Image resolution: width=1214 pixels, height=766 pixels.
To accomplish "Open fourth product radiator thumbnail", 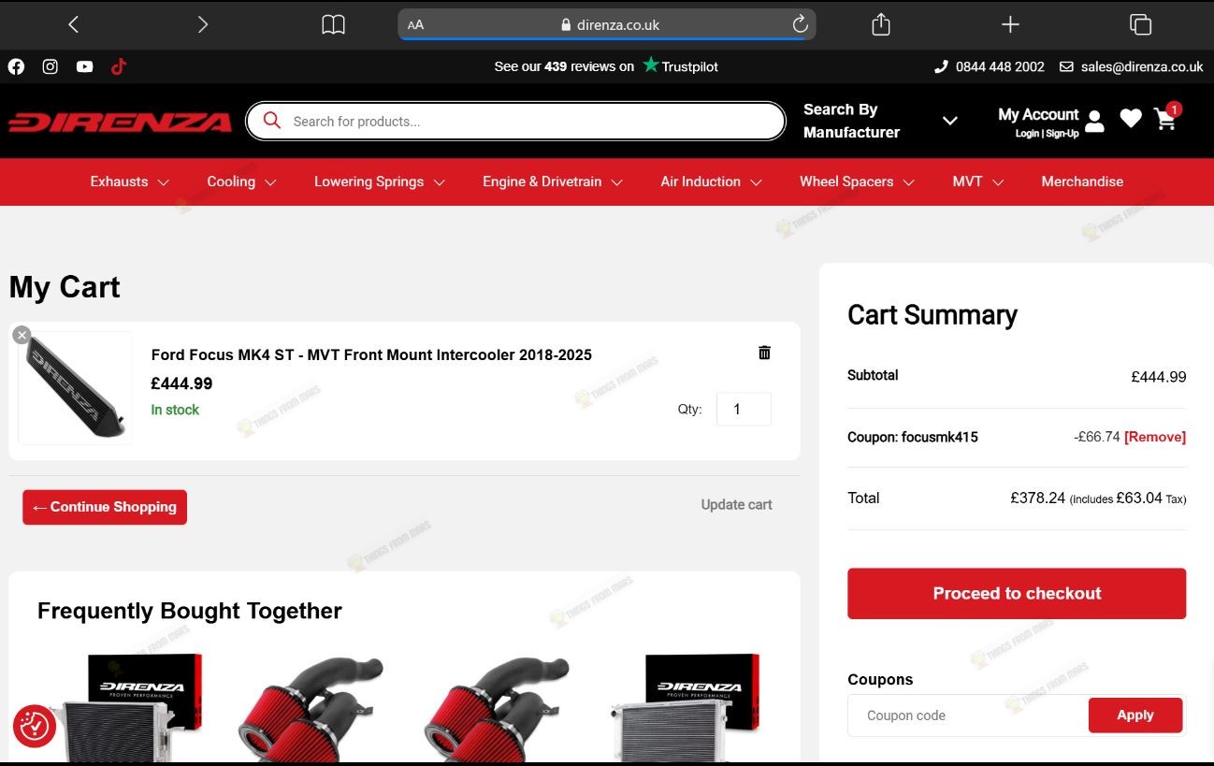I will click(x=685, y=707).
